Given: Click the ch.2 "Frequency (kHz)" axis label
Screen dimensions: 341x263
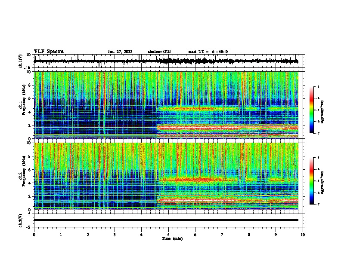Looking at the screenshot, I should (24, 171).
